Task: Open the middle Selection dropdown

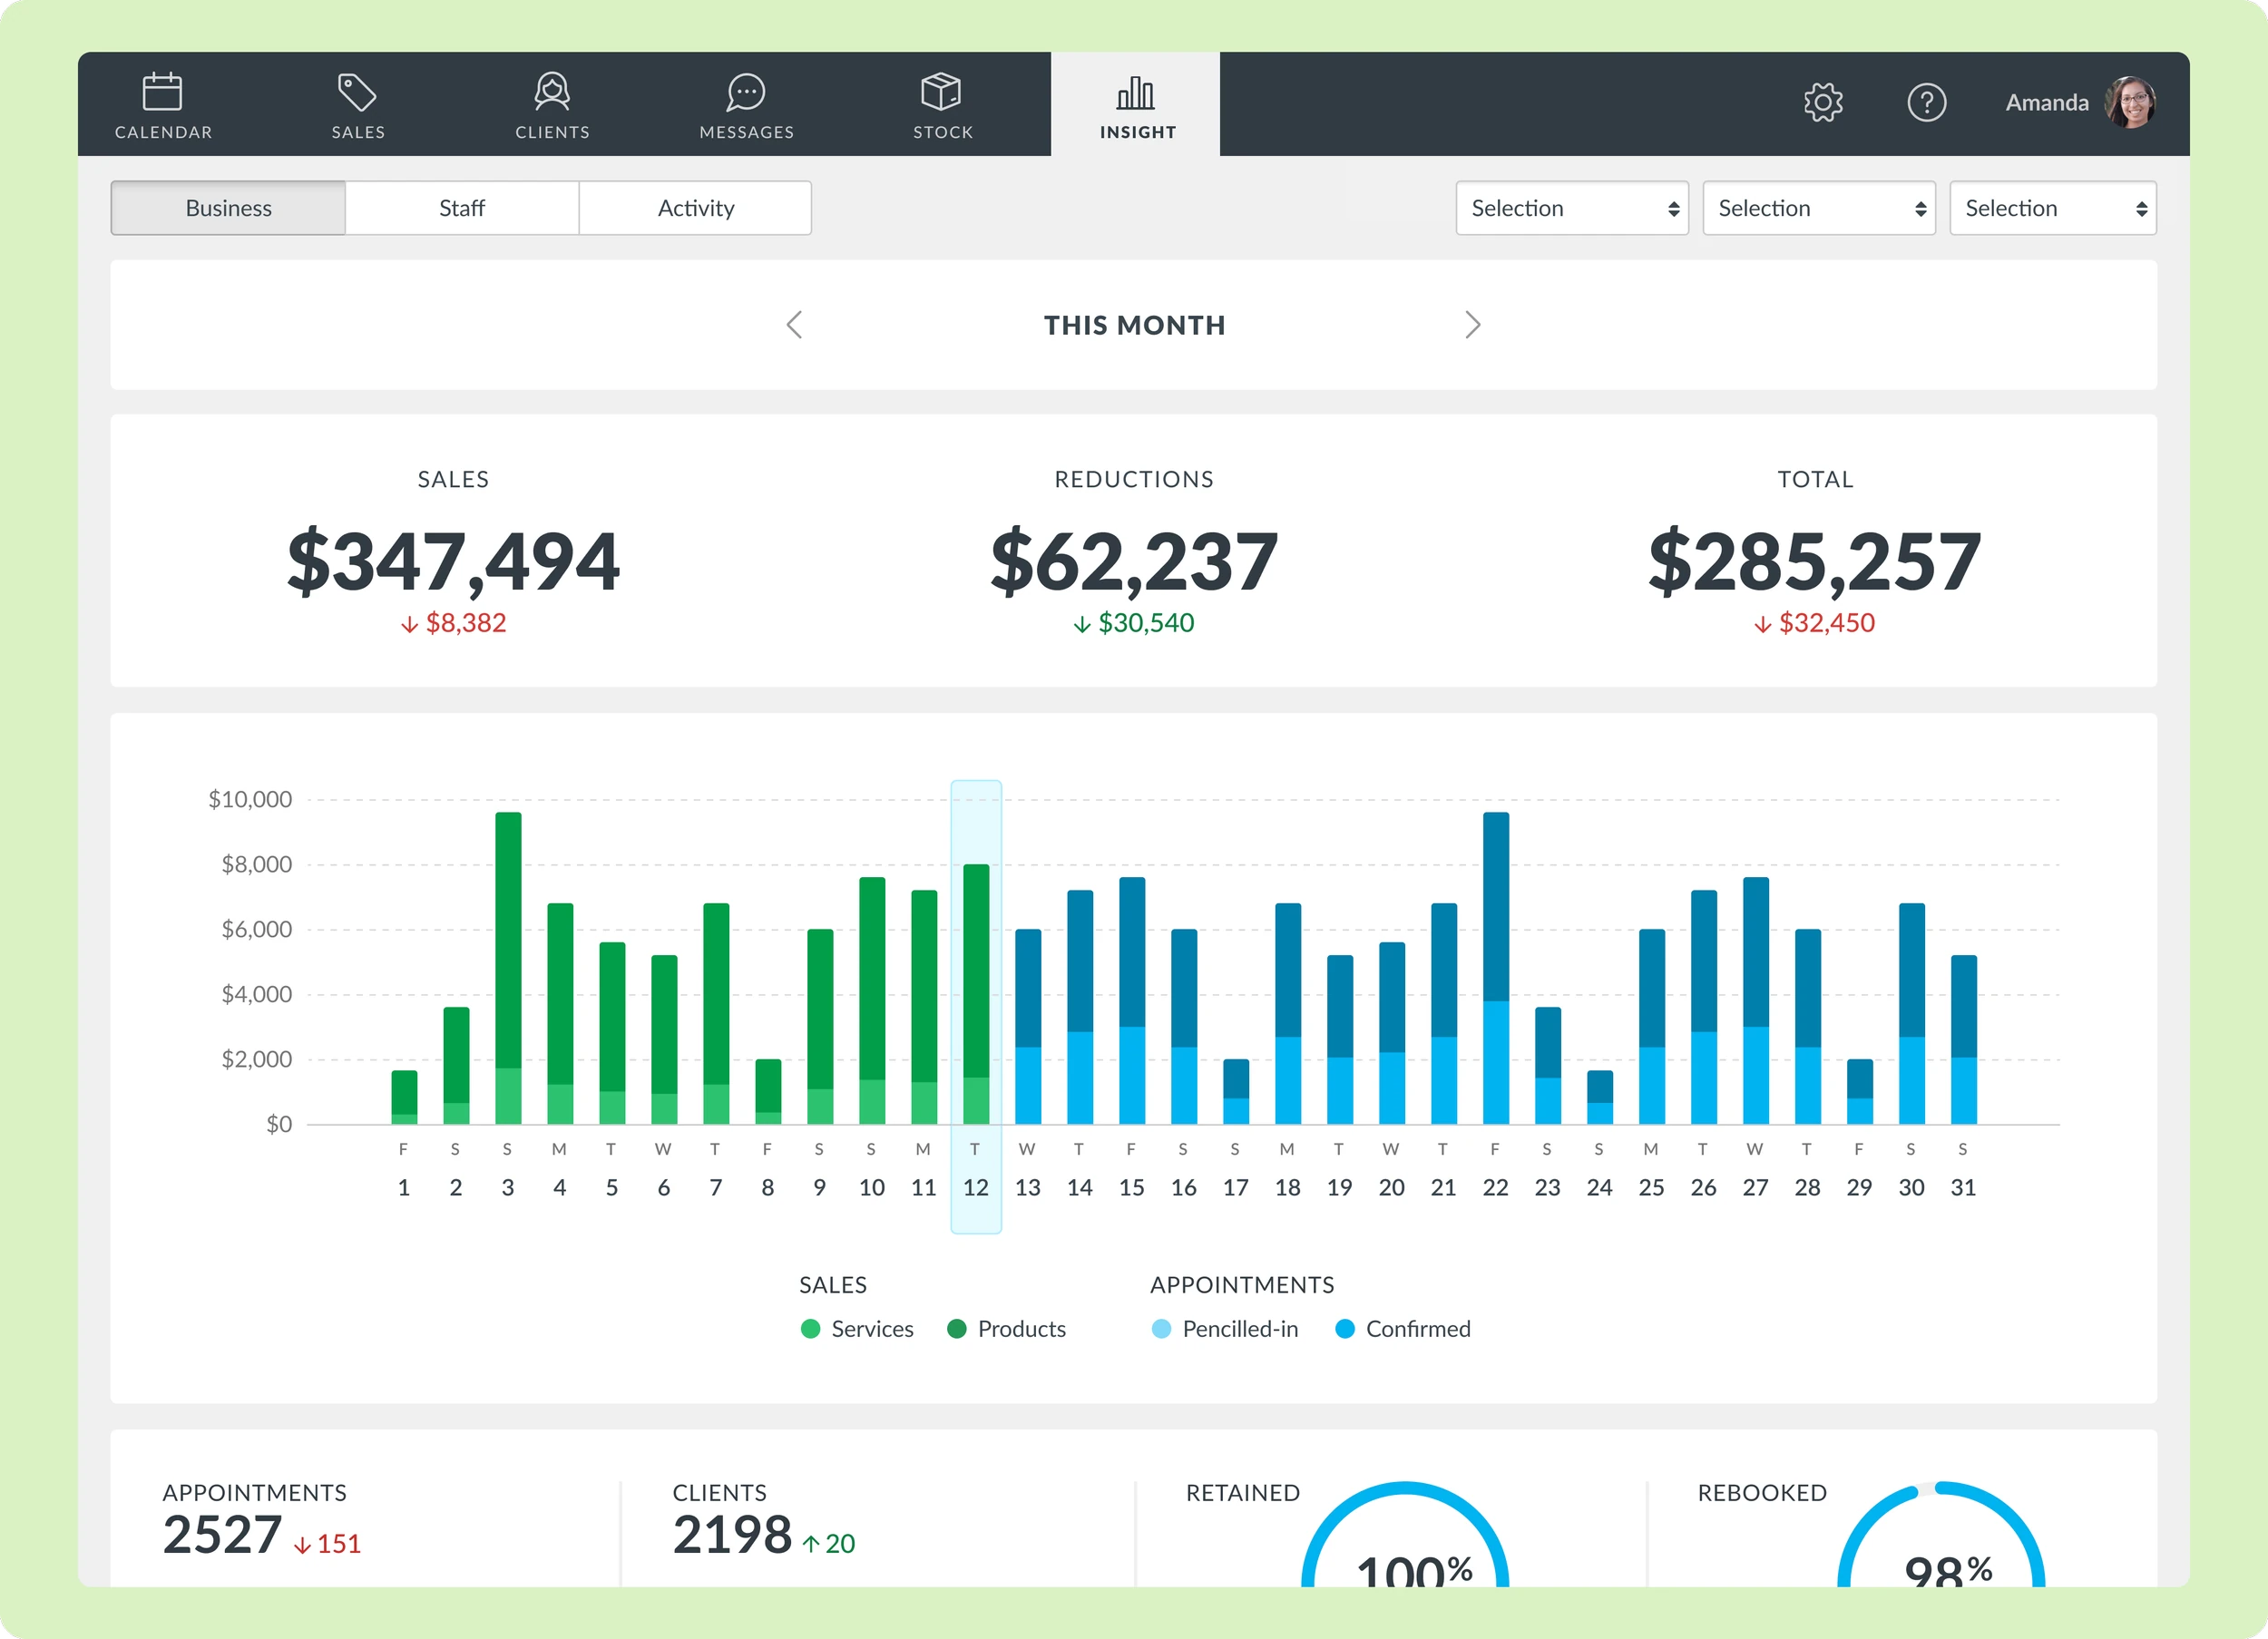Action: (x=1819, y=208)
